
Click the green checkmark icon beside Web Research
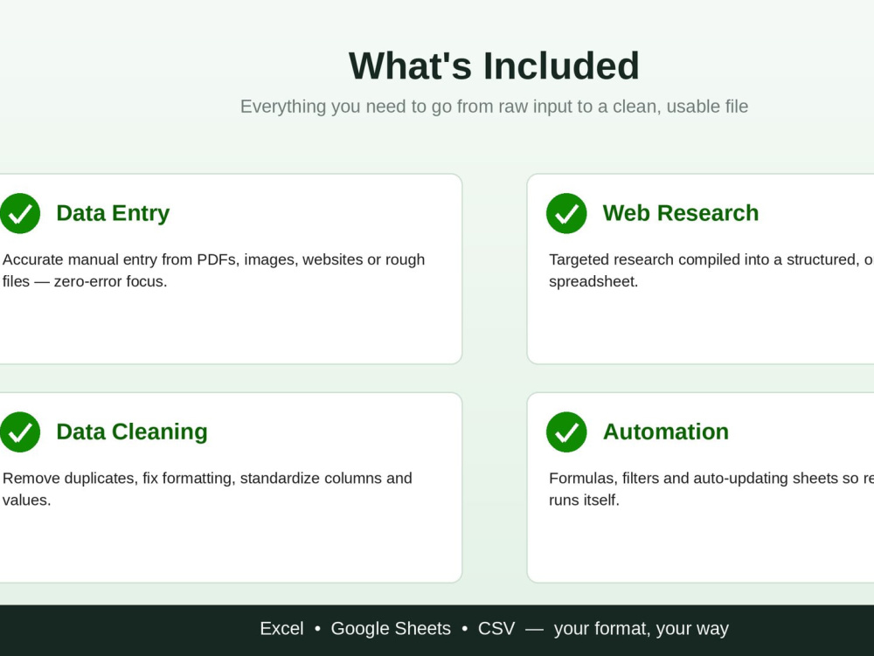[566, 213]
